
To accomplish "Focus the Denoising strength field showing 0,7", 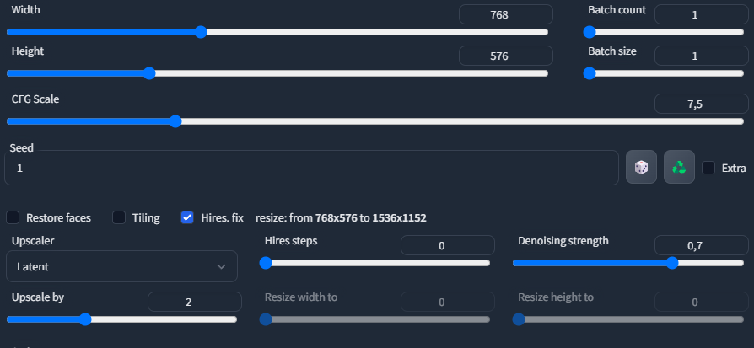I will coord(702,245).
